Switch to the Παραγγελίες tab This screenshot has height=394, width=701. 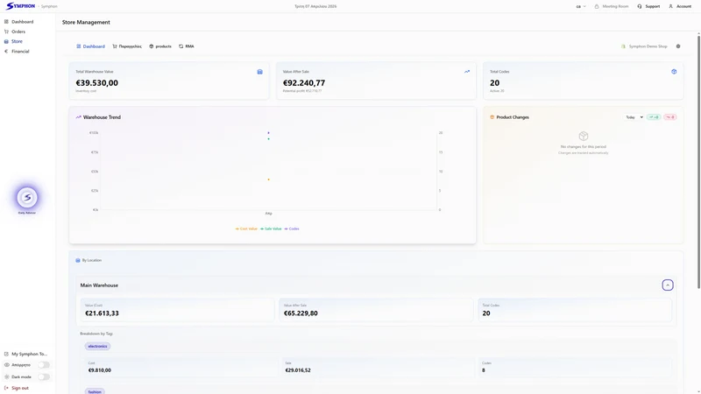click(127, 46)
